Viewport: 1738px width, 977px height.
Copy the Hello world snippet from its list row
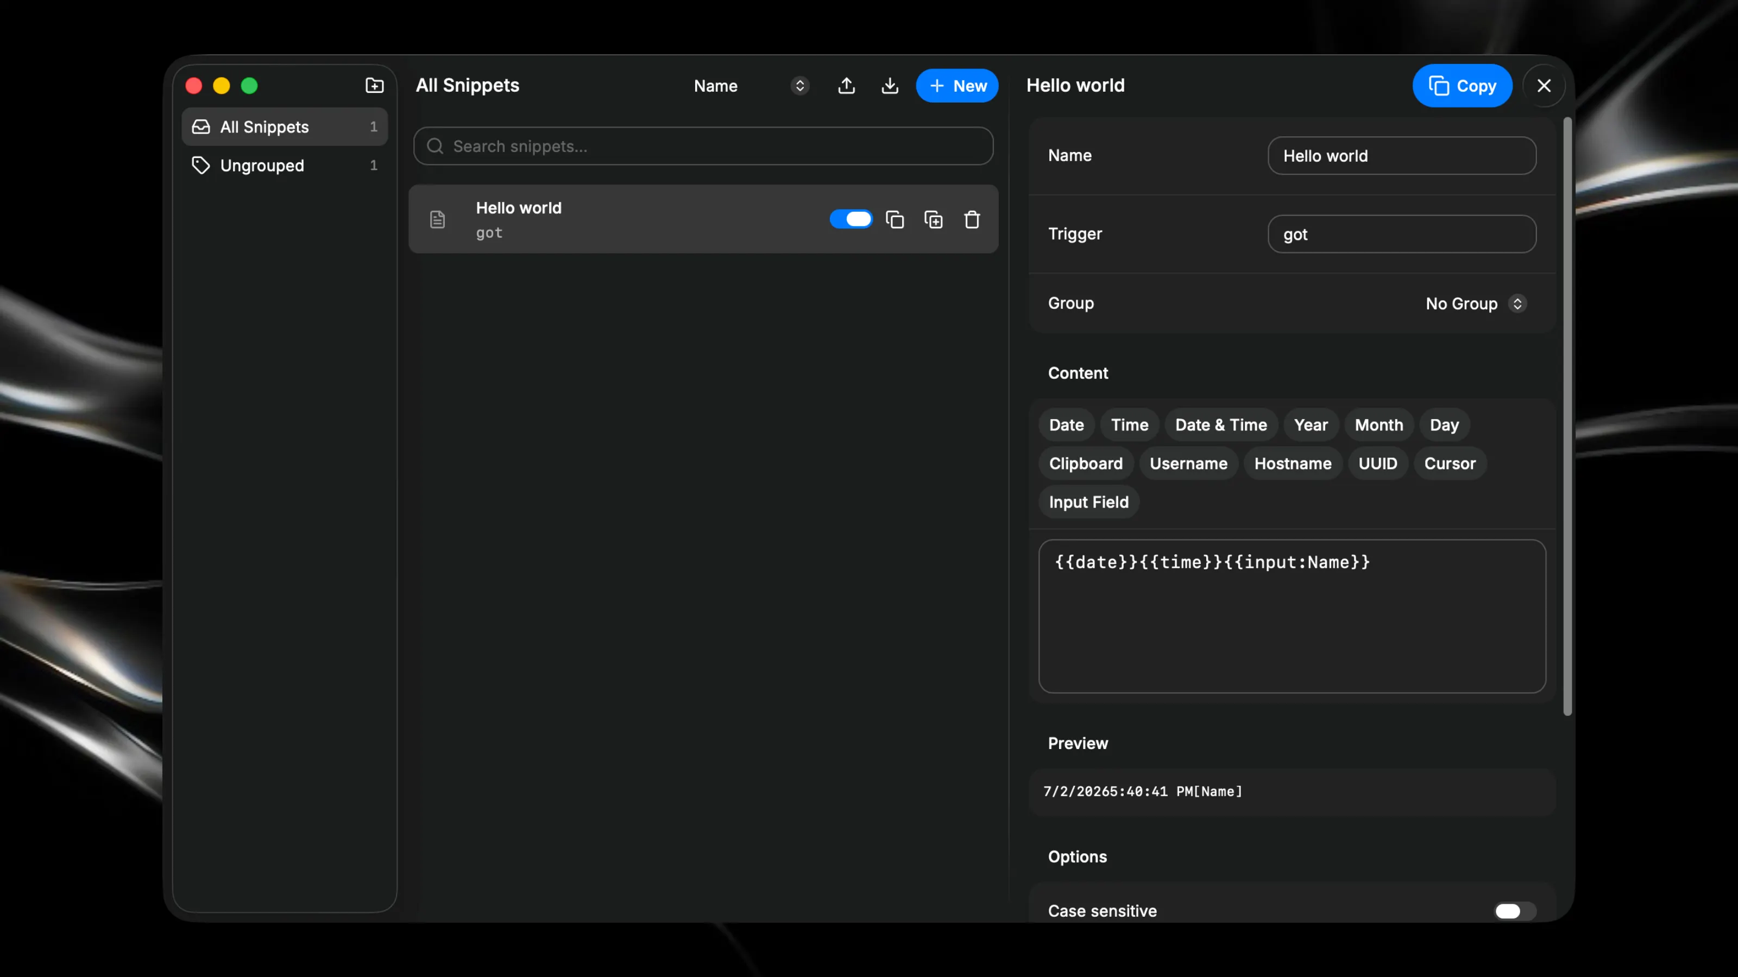coord(895,219)
